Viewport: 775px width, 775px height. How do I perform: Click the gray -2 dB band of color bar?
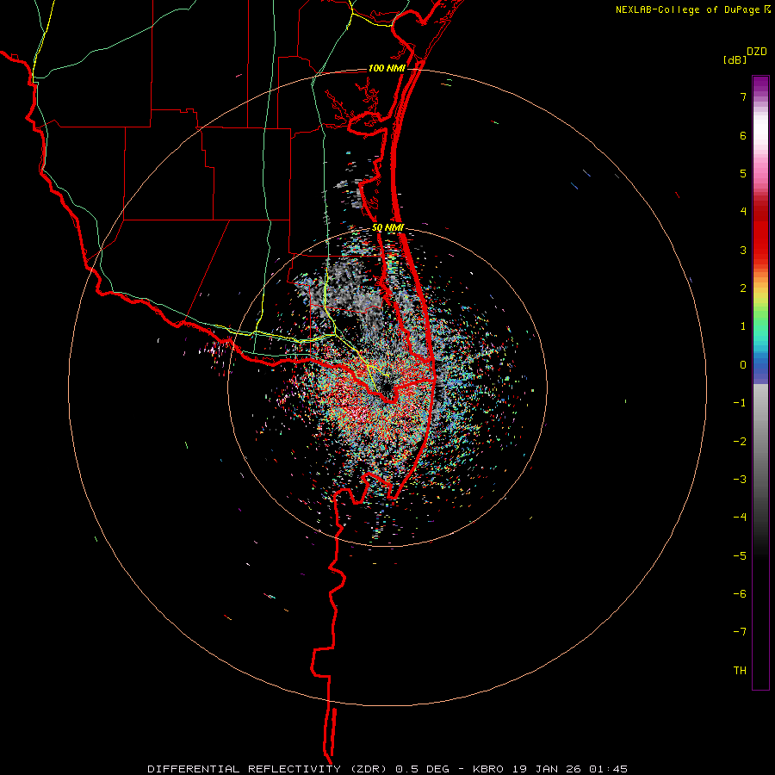[760, 442]
